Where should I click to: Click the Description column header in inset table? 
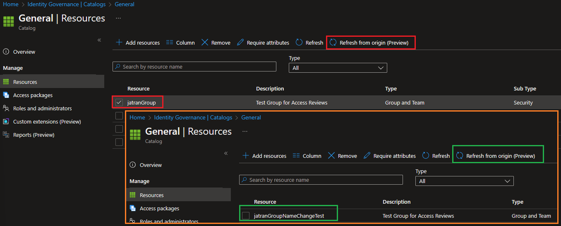pos(397,202)
